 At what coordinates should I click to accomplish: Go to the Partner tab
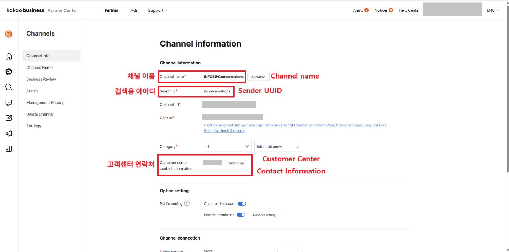tap(112, 10)
